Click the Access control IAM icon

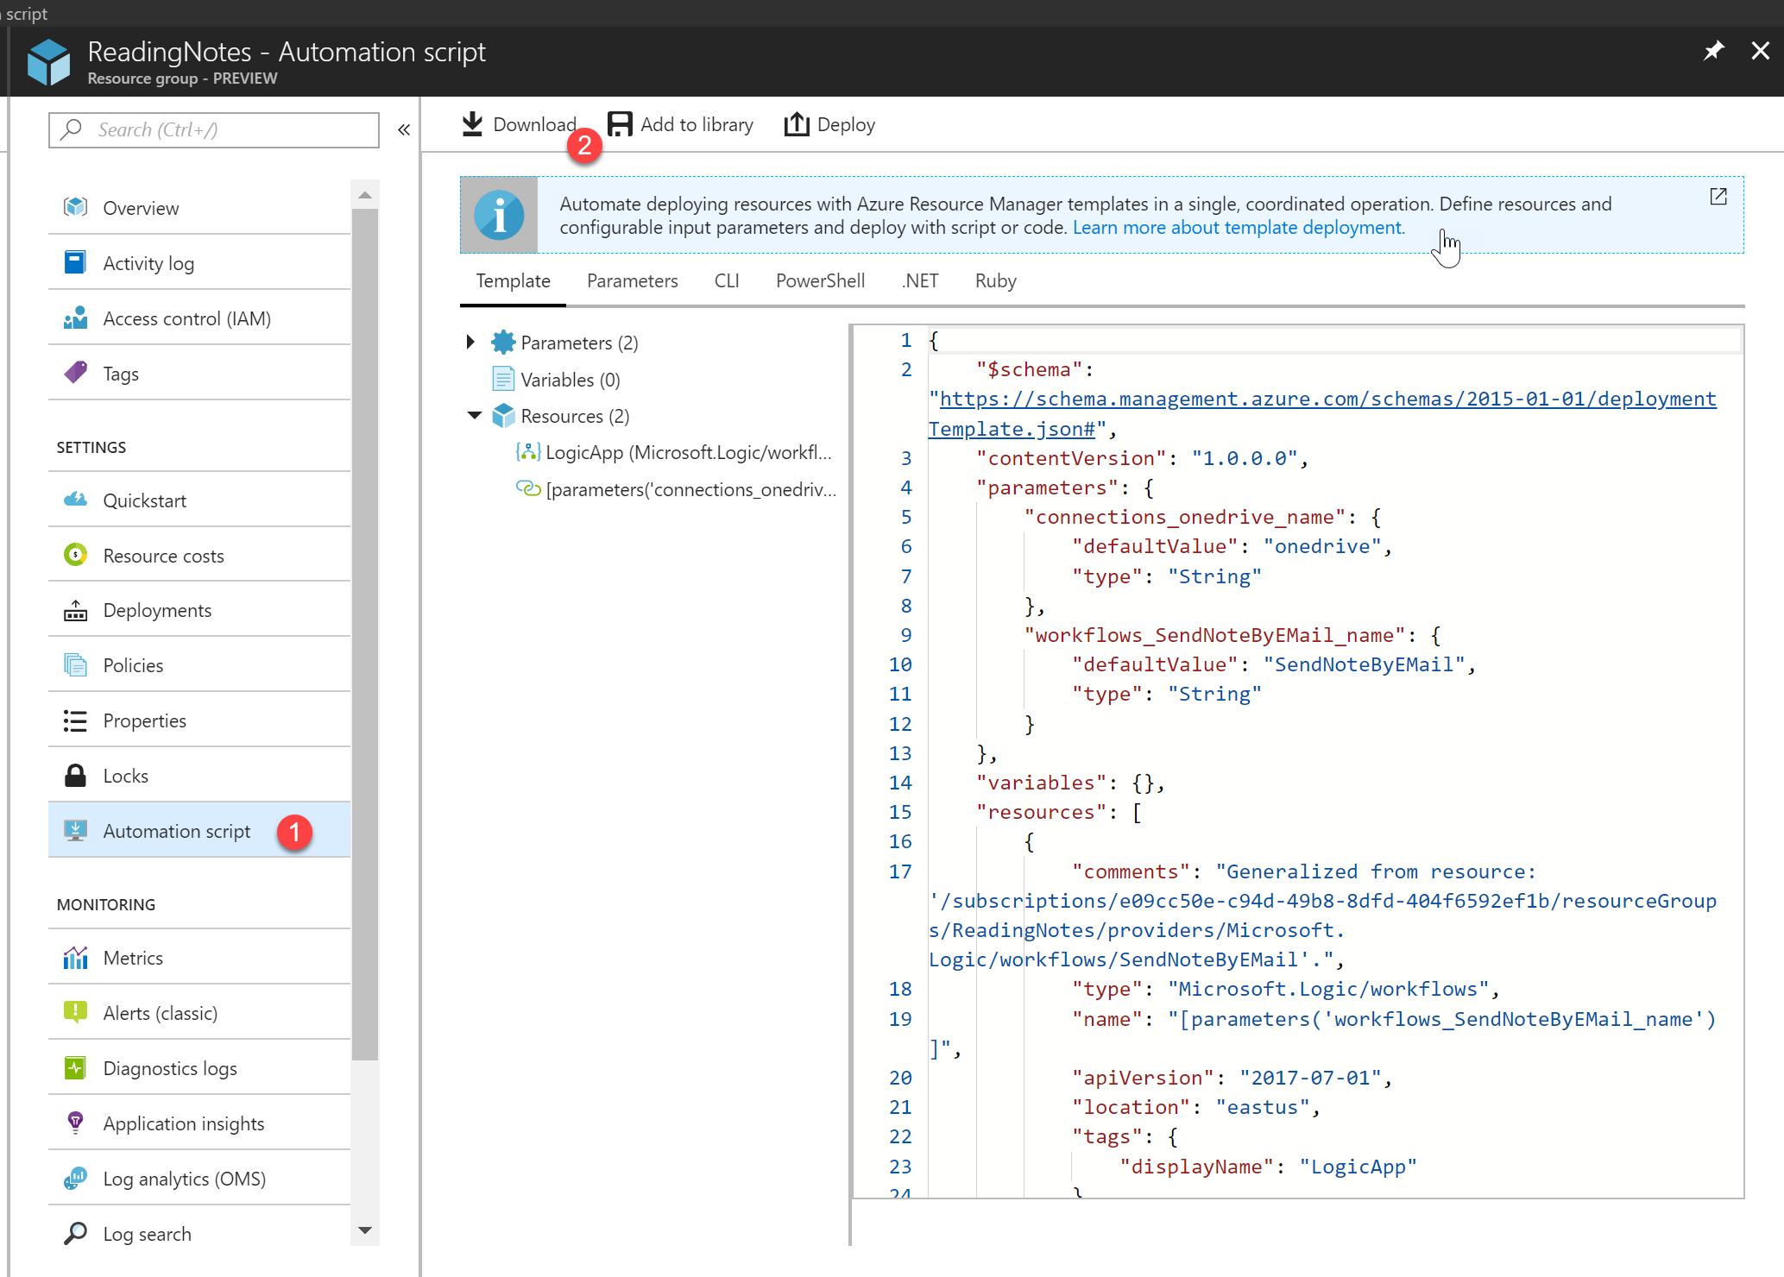click(76, 318)
